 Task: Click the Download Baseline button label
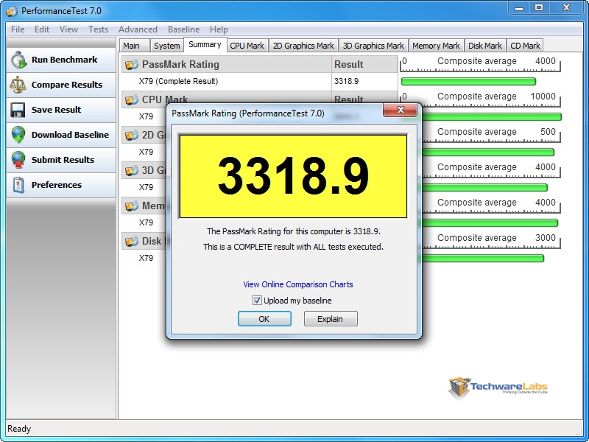(x=70, y=135)
